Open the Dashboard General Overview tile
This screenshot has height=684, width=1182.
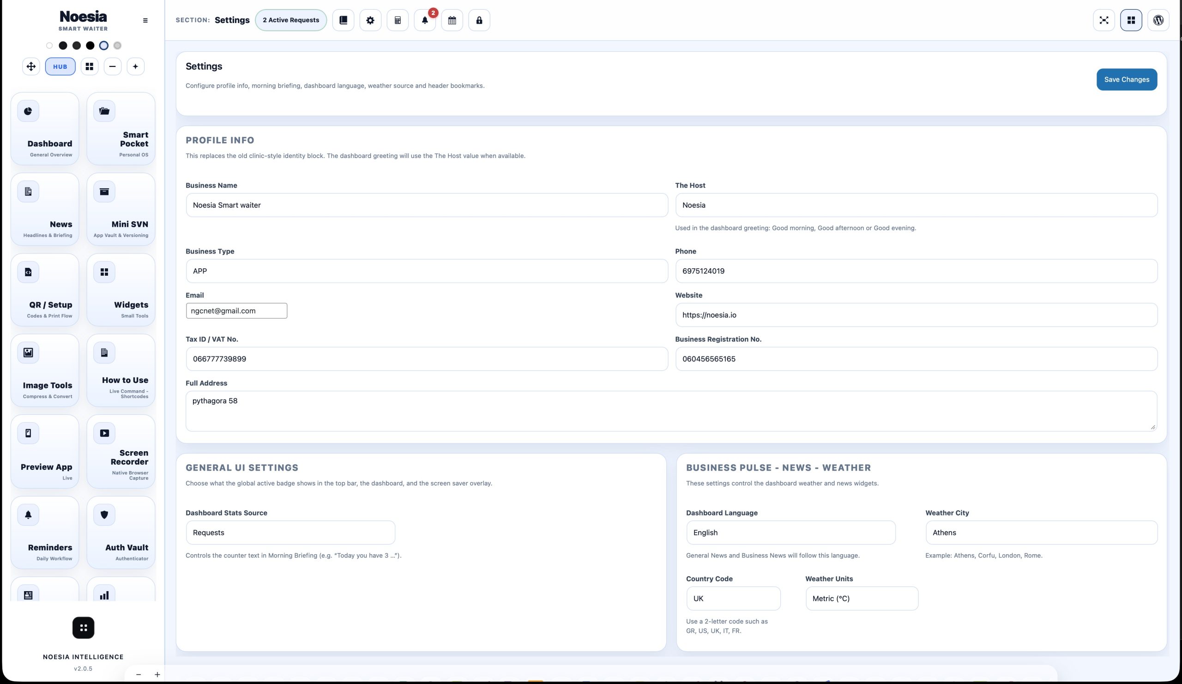[45, 128]
